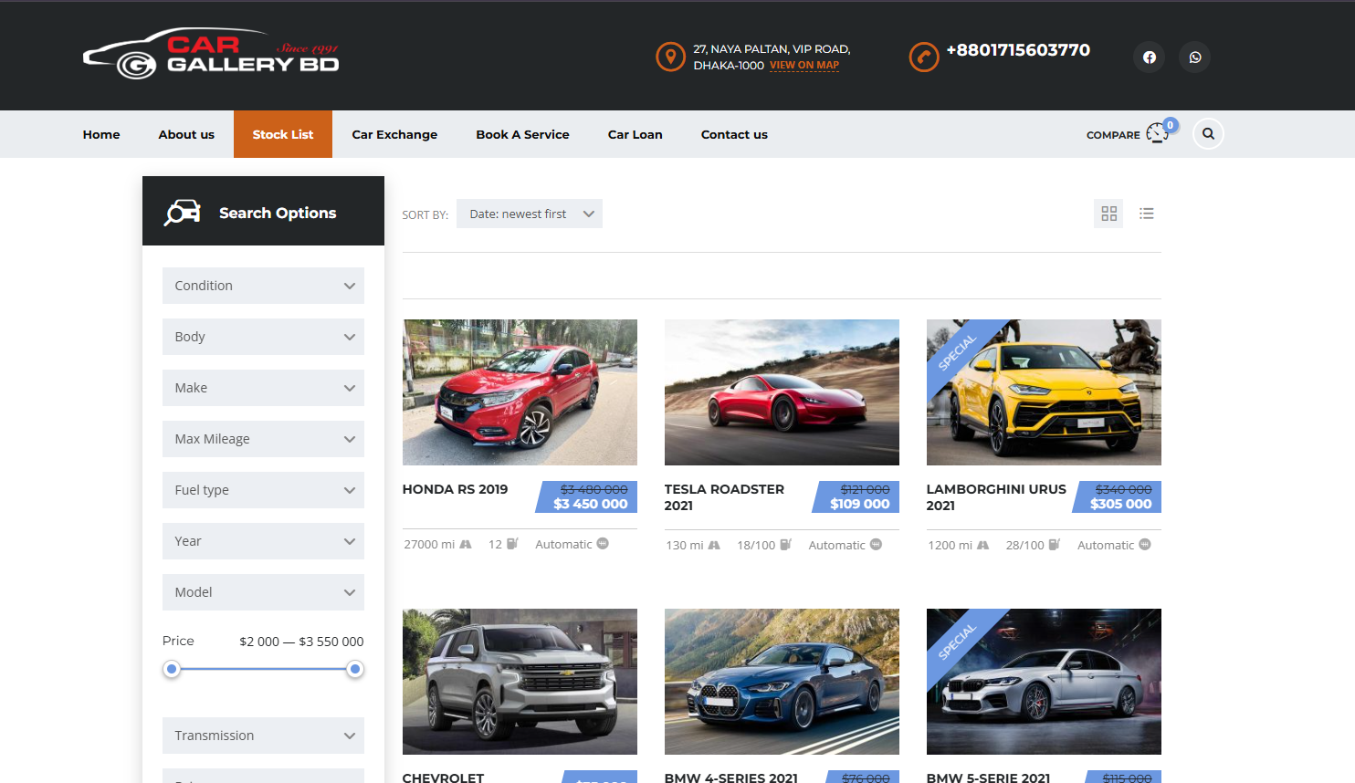1355x783 pixels.
Task: Expand the Fuel type dropdown
Action: [x=263, y=490]
